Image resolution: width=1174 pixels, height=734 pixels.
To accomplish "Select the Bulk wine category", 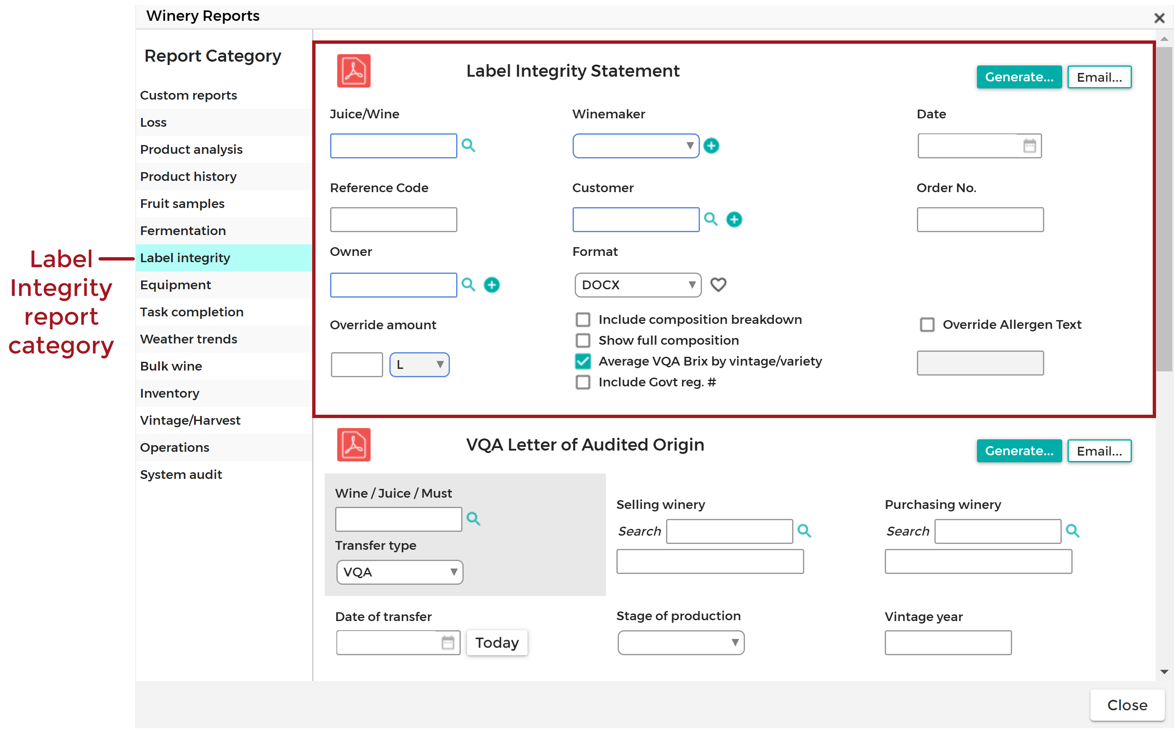I will [x=224, y=366].
